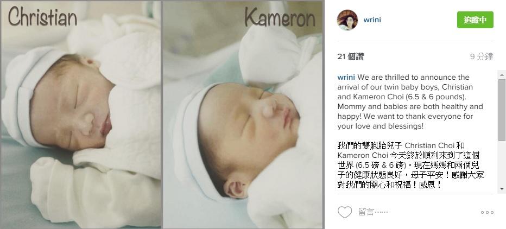Image resolution: width=506 pixels, height=229 pixels.
Task: Click the 9 分鐘 timestamp
Action: click(x=482, y=57)
